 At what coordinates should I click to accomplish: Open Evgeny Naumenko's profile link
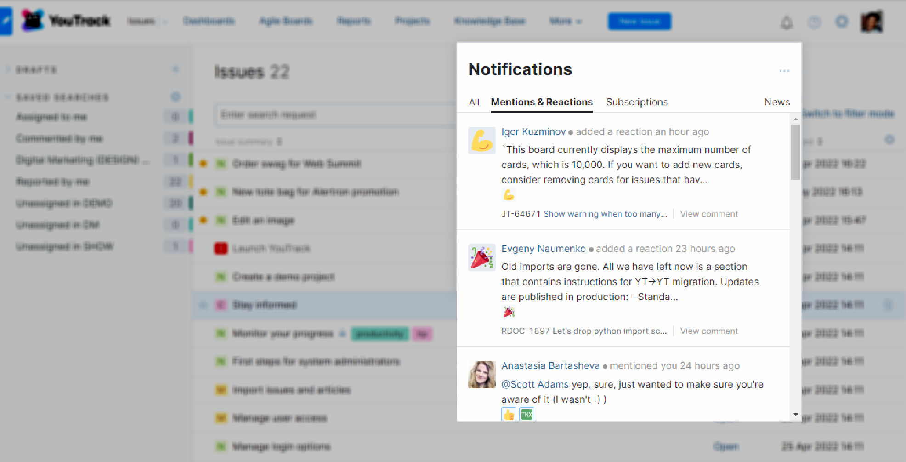[x=544, y=249]
